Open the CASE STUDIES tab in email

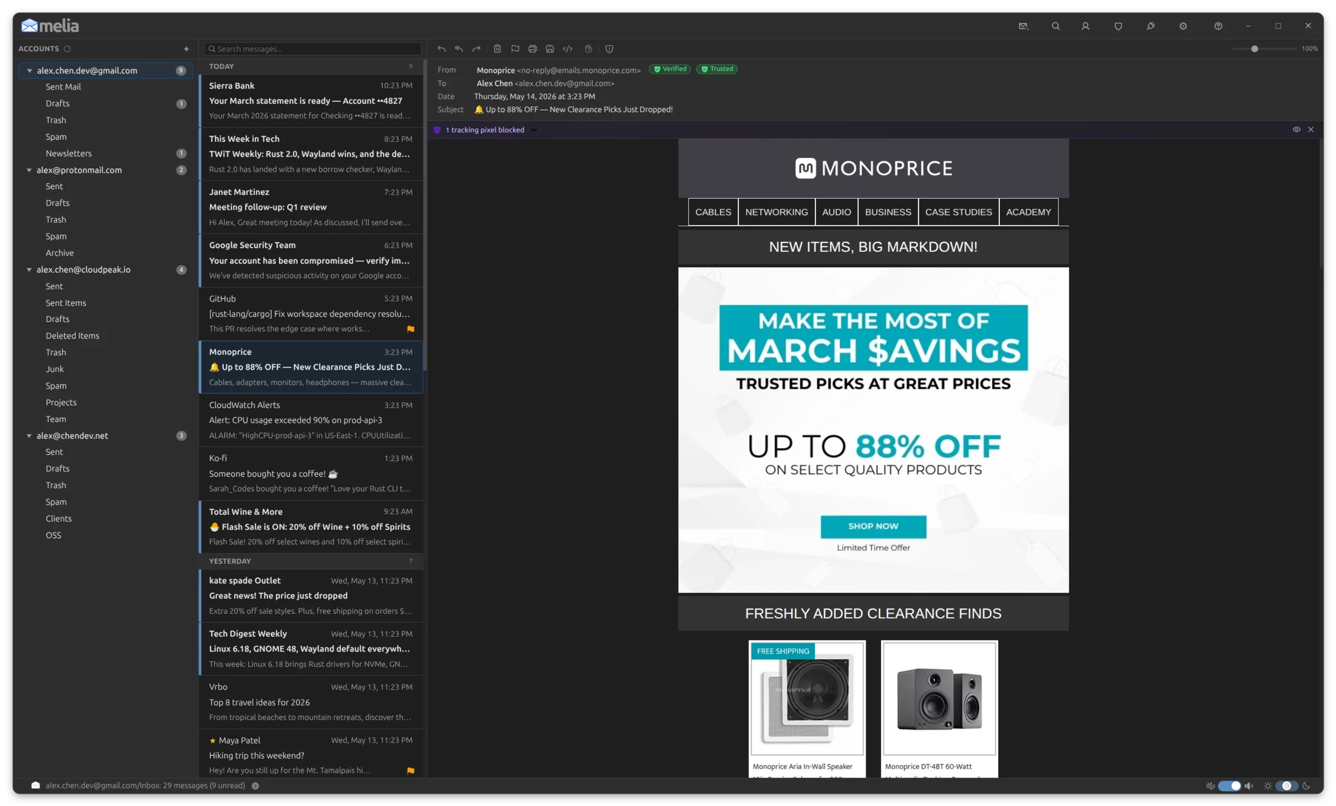(959, 212)
